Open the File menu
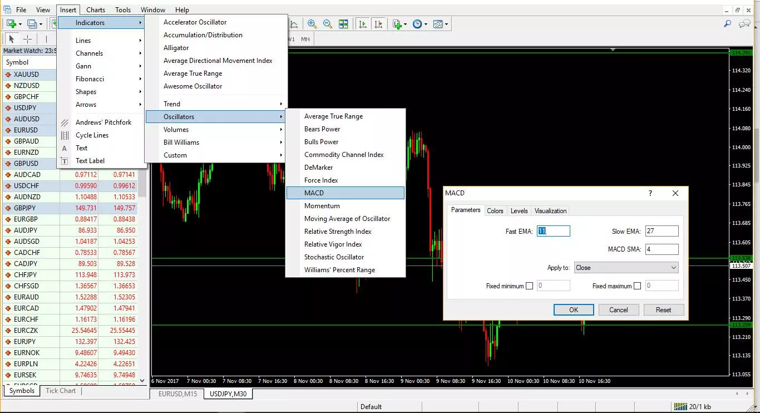The height and width of the screenshot is (413, 760). (21, 9)
